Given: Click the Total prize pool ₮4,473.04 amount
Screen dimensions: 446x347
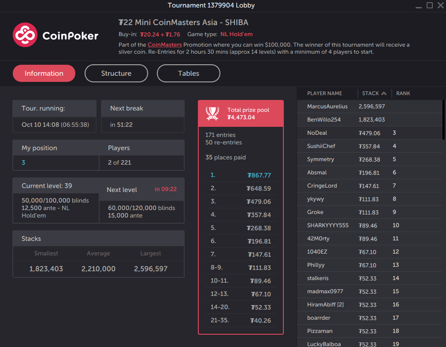Looking at the screenshot, I should coord(241,118).
